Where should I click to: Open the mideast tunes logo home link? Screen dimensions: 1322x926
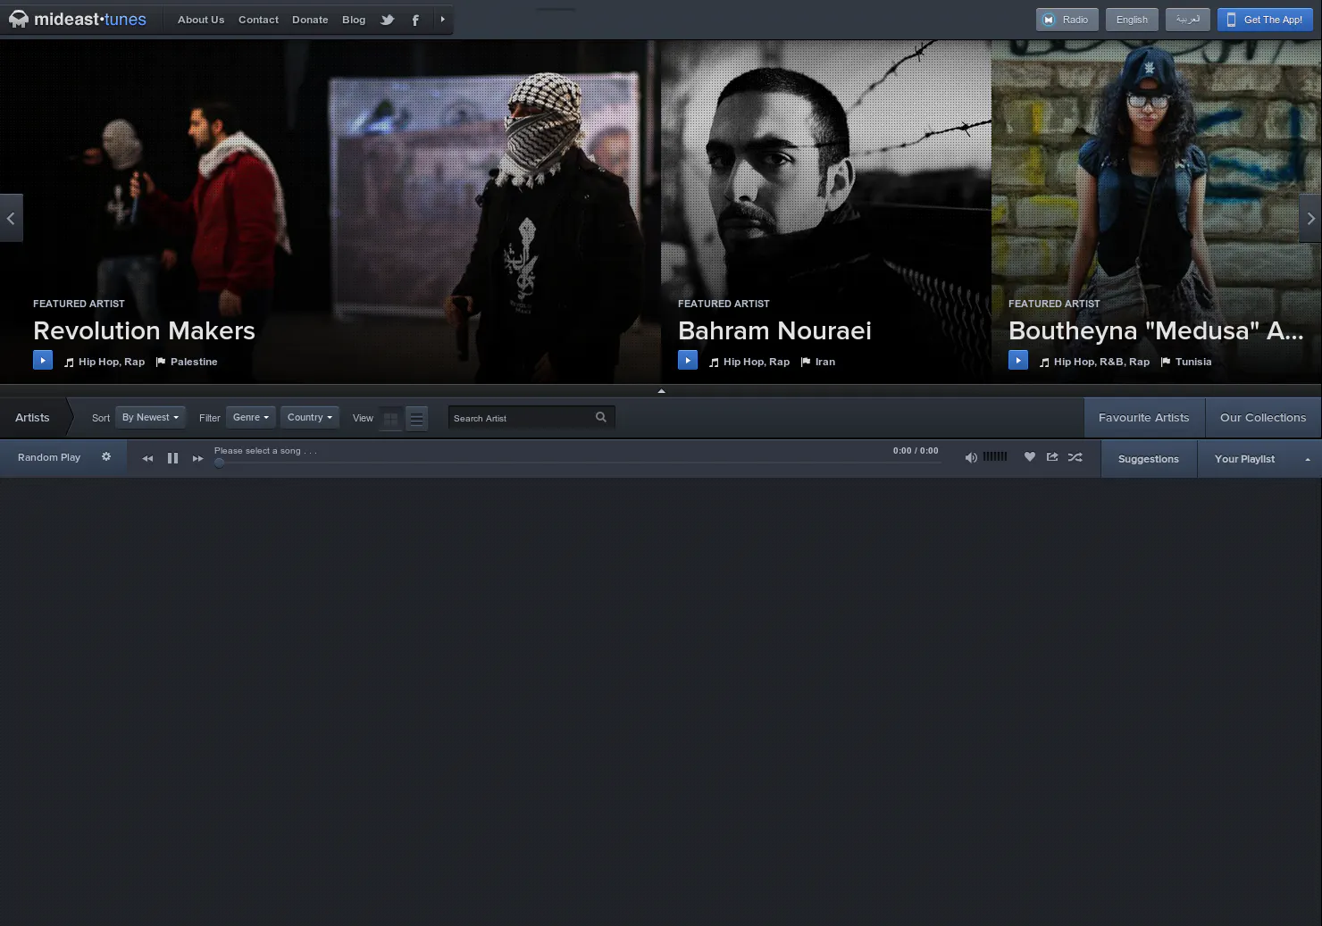[78, 19]
